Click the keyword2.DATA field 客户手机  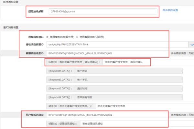click(x=129, y=80)
